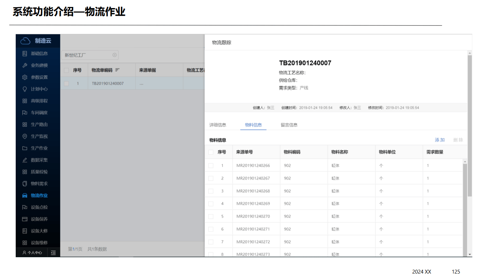Open 生产监视 location pin icon
488x276 pixels.
[24, 136]
